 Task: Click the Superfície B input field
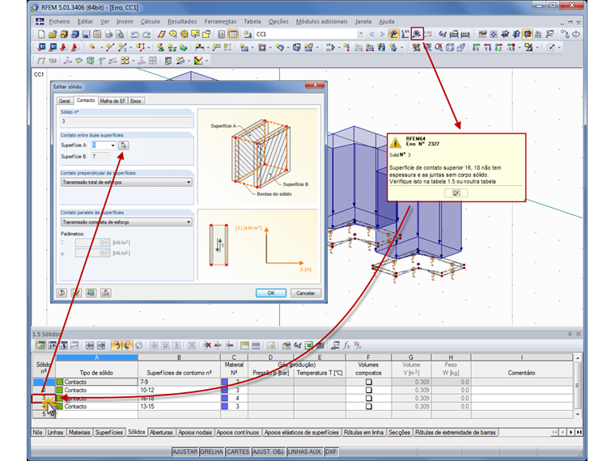pyautogui.click(x=100, y=156)
